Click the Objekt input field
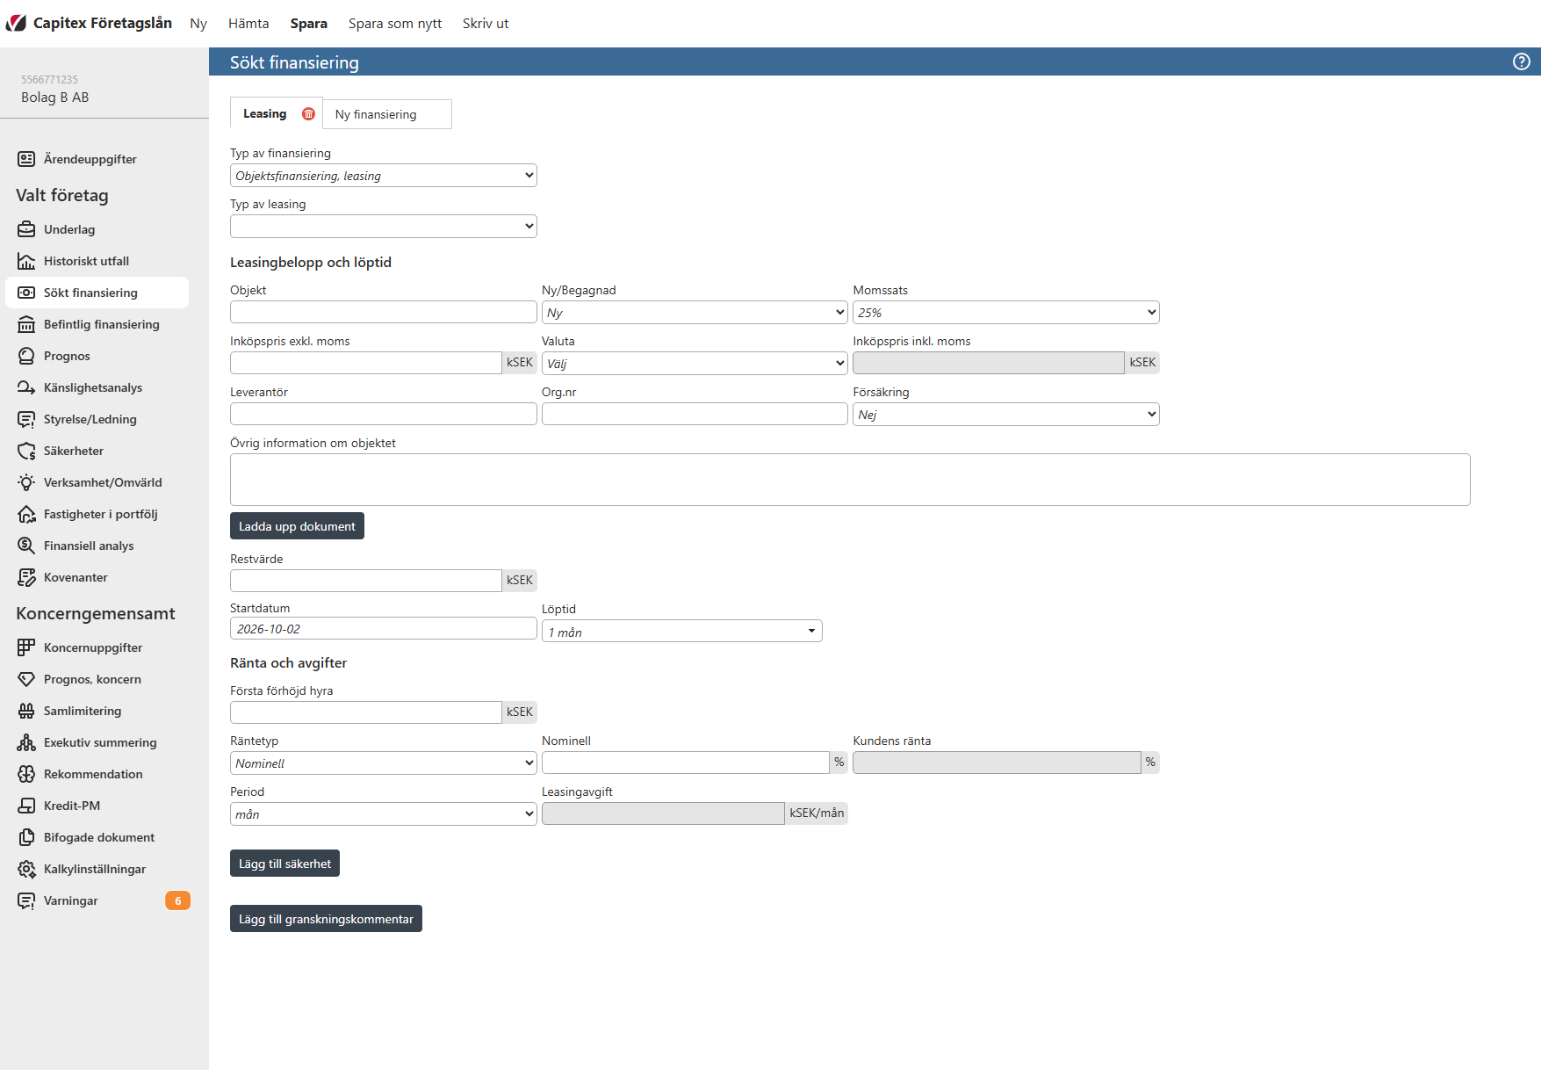This screenshot has width=1541, height=1070. pyautogui.click(x=384, y=313)
